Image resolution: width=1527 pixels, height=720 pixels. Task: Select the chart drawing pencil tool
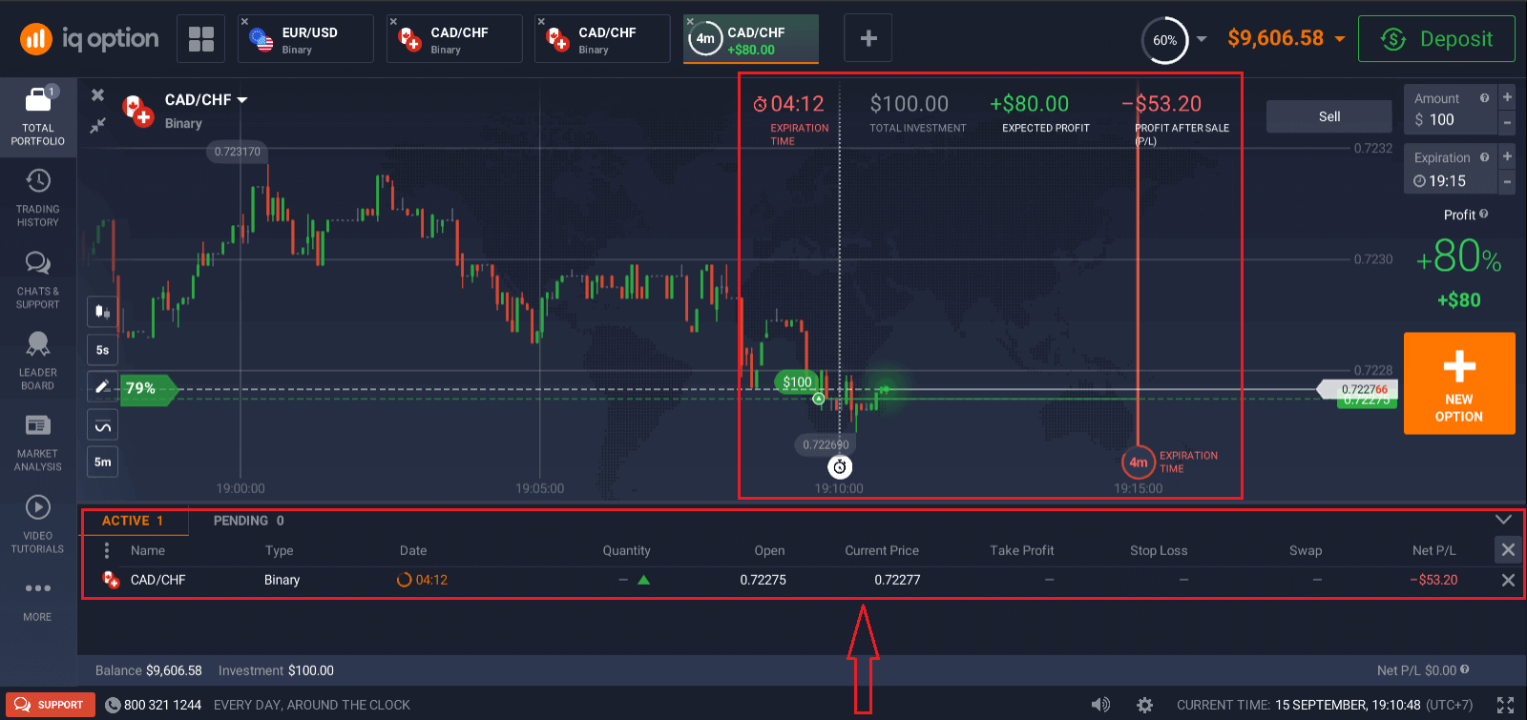click(x=102, y=387)
